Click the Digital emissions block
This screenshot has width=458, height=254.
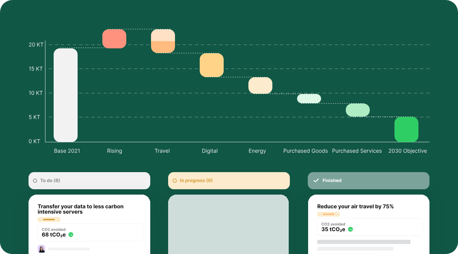(212, 65)
